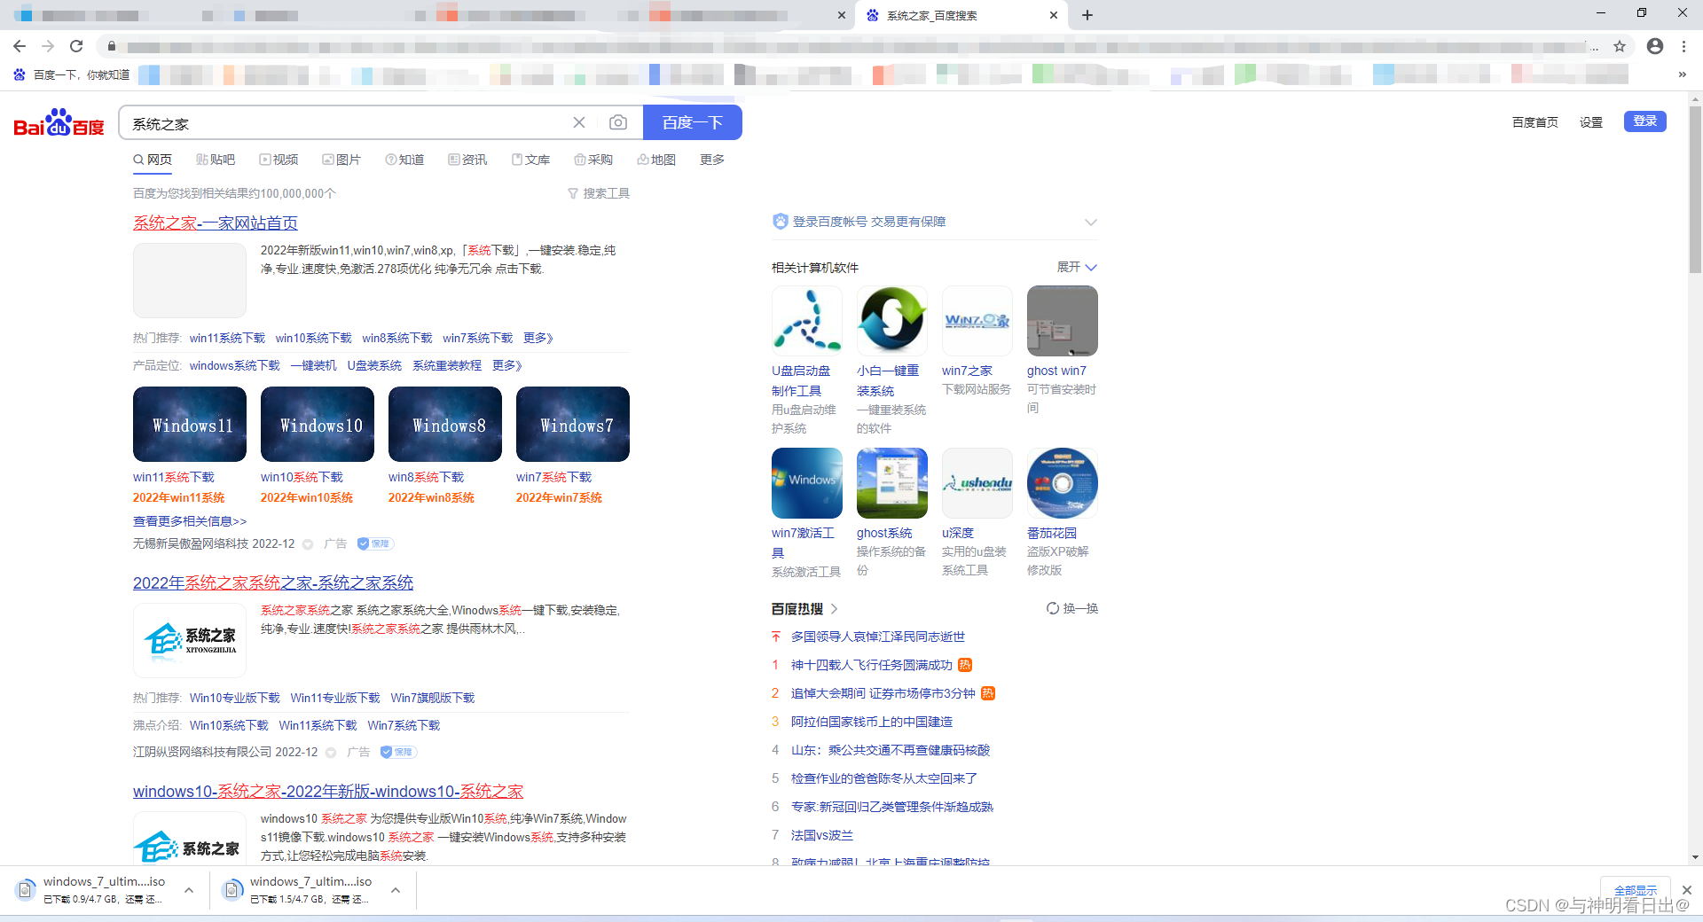Click the 系统之家 search input field
Screen dimensions: 1703x922
346,122
